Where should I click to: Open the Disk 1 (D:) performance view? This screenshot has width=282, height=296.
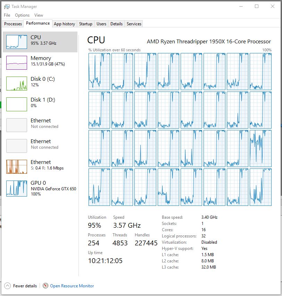(x=17, y=104)
